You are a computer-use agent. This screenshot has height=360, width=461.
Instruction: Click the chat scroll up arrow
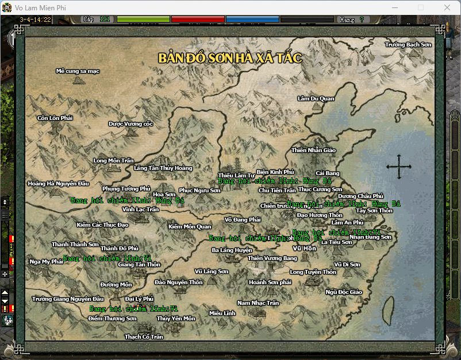tap(5, 293)
